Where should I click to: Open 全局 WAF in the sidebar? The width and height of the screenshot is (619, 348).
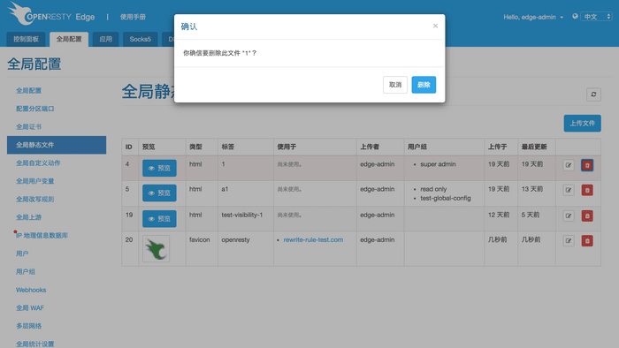[30, 308]
